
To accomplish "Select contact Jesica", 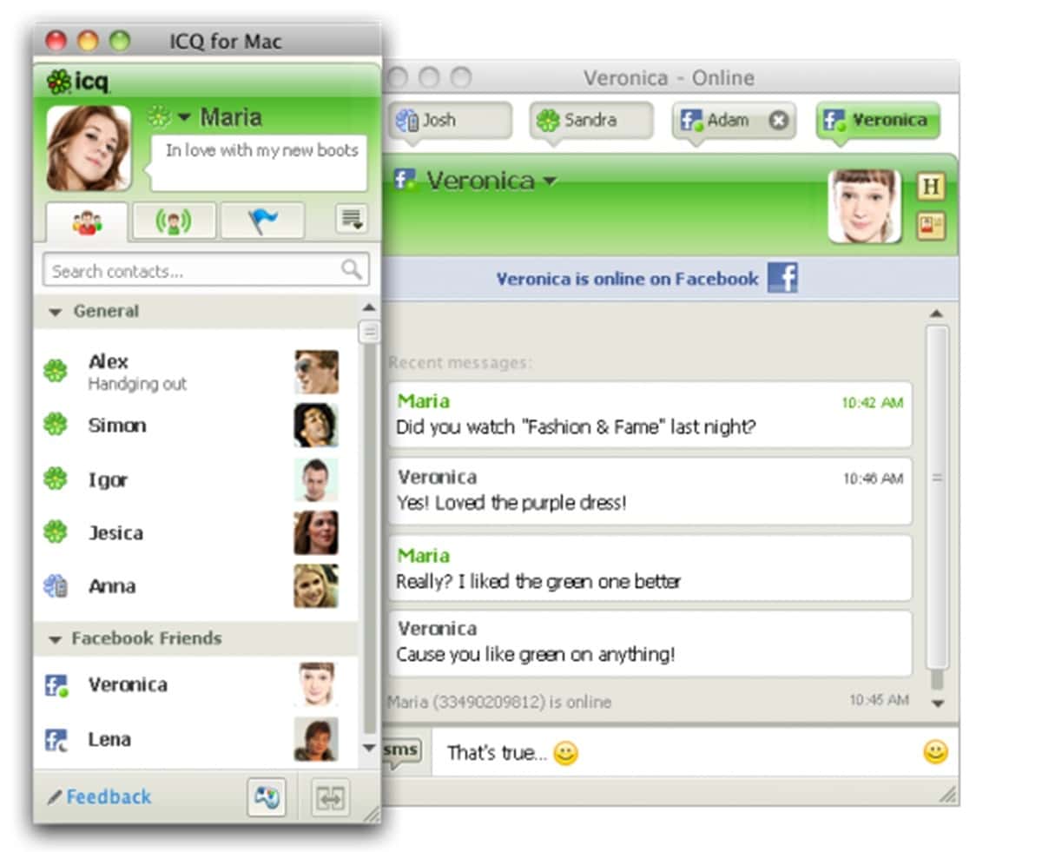I will coord(195,532).
